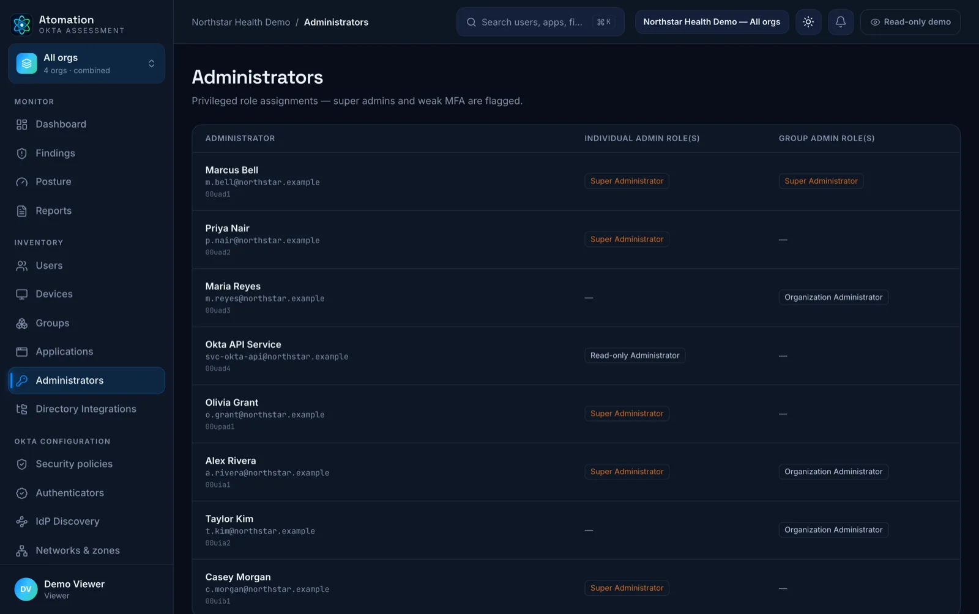Open Demo Viewer profile menu
Screen dimensions: 979x614
point(87,590)
